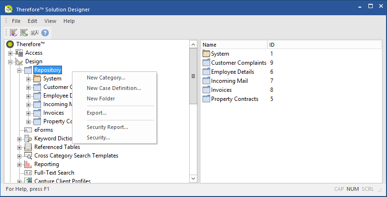Select Capture Client Profiles tree label

62,181
